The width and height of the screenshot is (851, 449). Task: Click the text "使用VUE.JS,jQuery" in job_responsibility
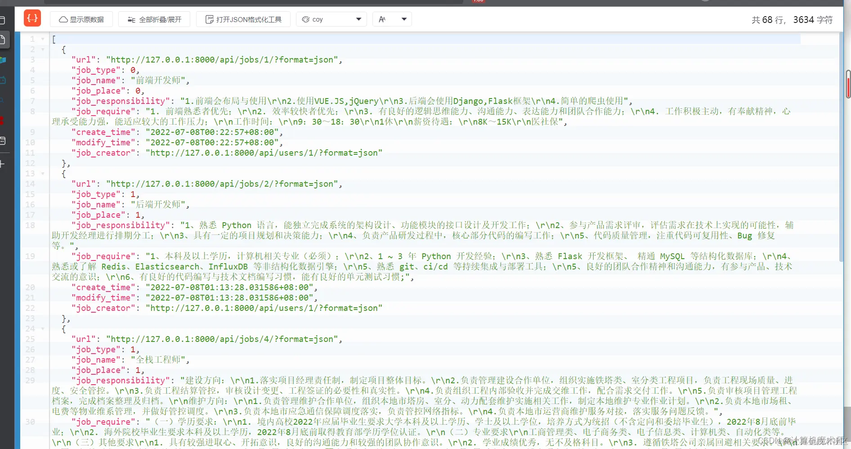337,101
